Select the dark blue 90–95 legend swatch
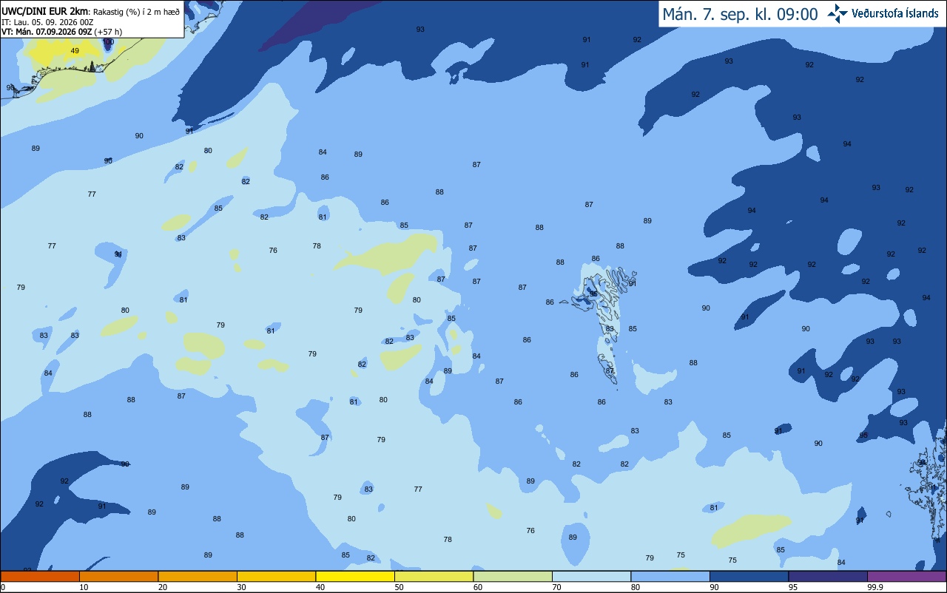 [749, 576]
